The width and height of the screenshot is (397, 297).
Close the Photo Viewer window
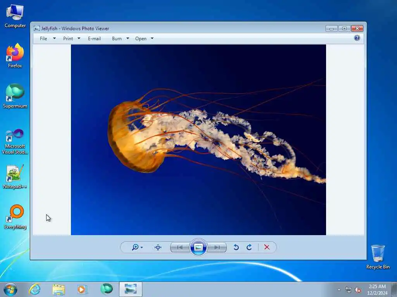[357, 28]
